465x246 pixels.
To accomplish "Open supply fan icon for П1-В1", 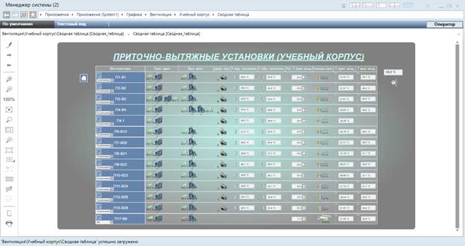I will (x=159, y=77).
